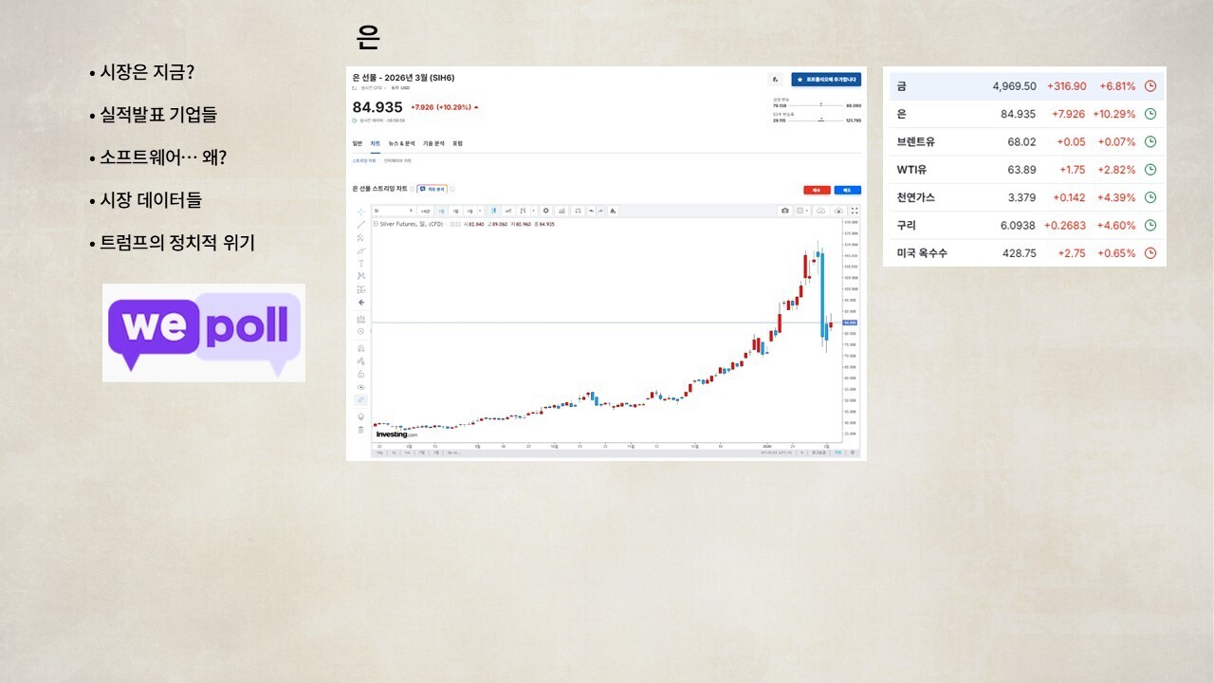This screenshot has height=683, width=1214.
Task: Click the red 매수 buy button
Action: 817,190
